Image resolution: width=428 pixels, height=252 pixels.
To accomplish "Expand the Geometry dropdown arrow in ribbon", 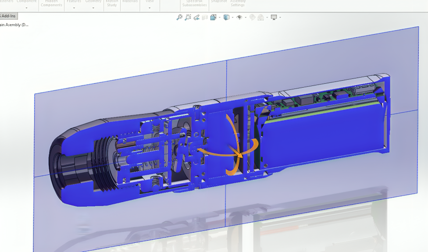I will [93, 8].
